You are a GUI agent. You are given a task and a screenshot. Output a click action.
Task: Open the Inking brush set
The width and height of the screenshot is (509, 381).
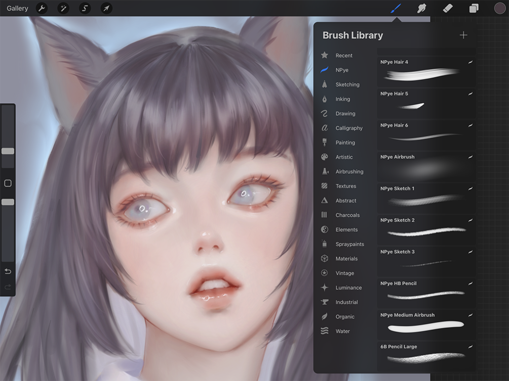tap(345, 99)
